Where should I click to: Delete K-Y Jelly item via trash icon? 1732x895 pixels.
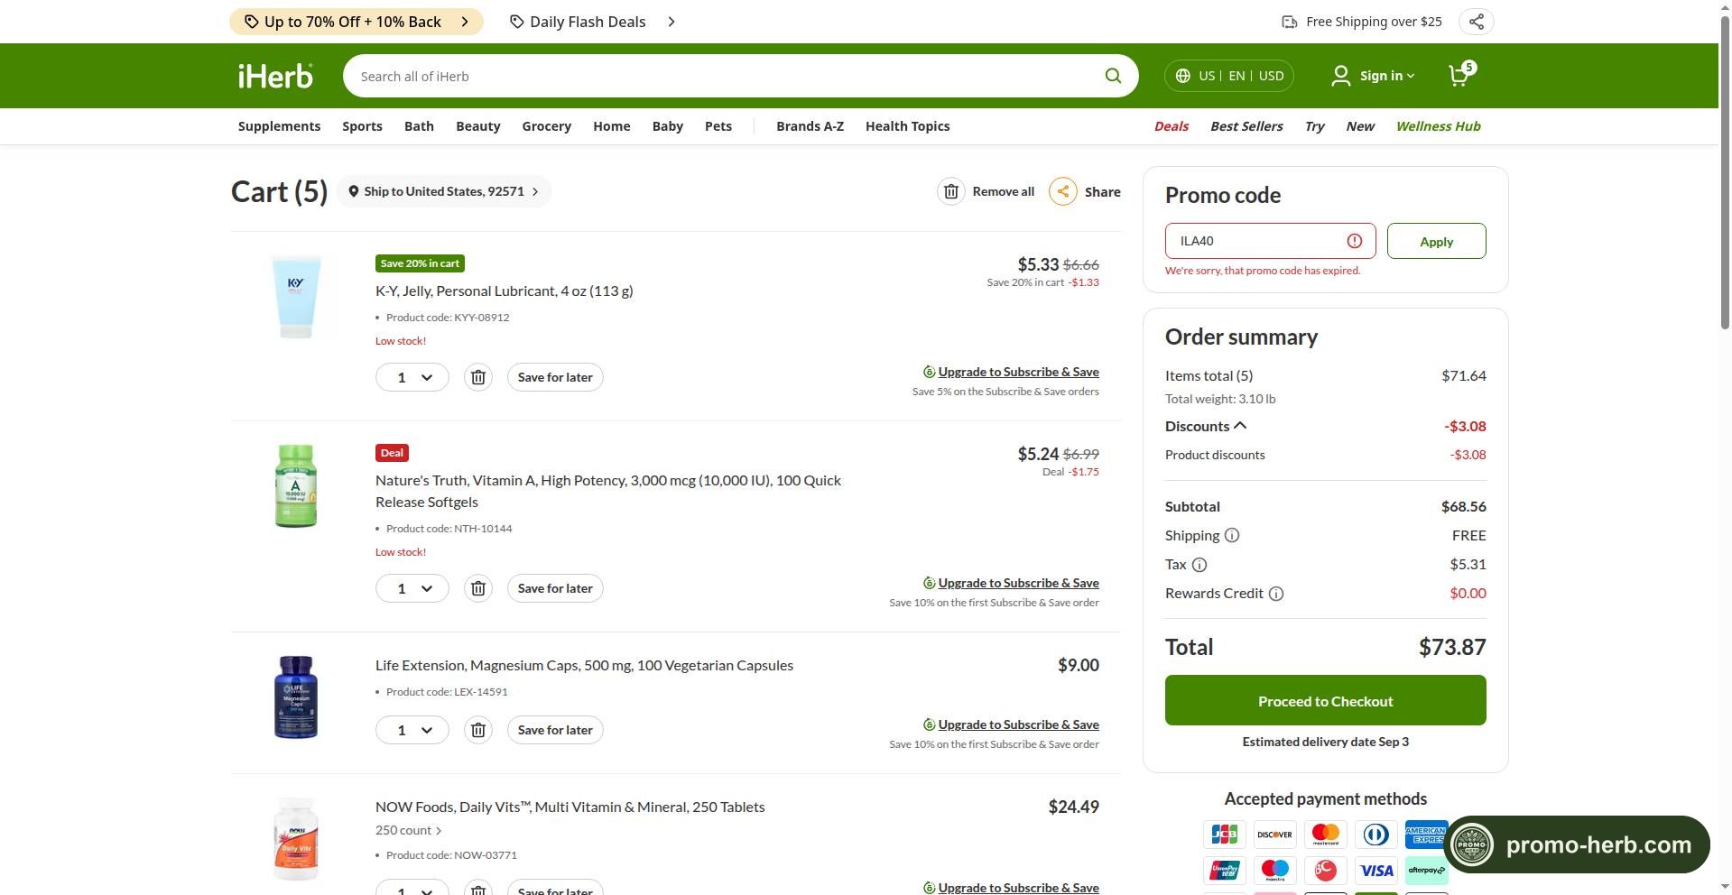(477, 377)
